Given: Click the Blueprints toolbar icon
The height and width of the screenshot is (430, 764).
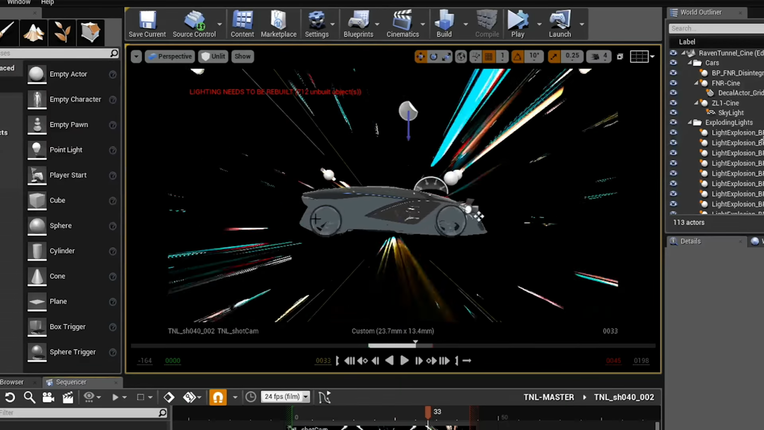Looking at the screenshot, I should 358,24.
